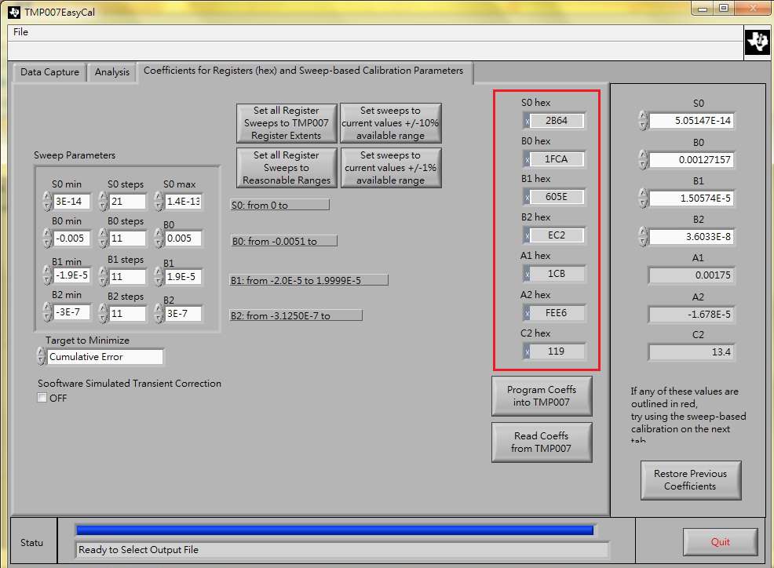The width and height of the screenshot is (774, 568).
Task: Click the S0 value field 5.05147E-14
Action: click(692, 121)
